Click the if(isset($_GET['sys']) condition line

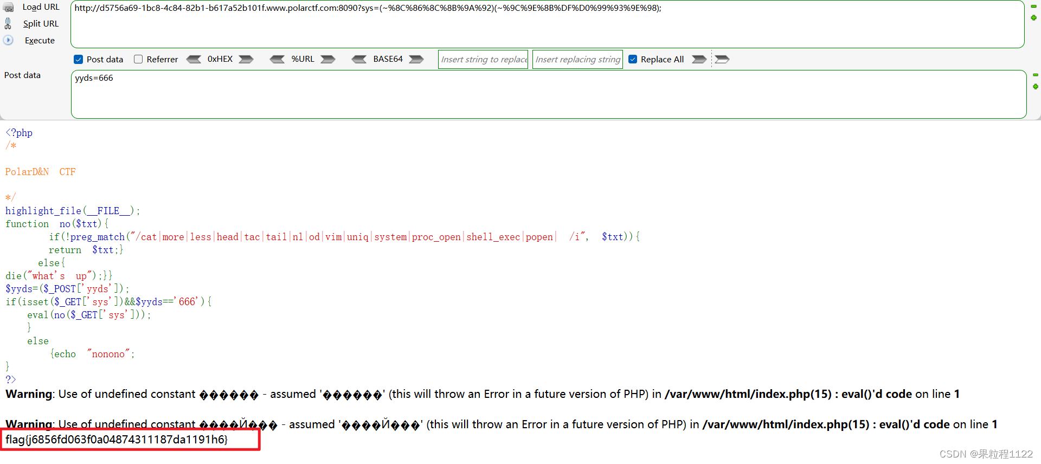click(108, 302)
